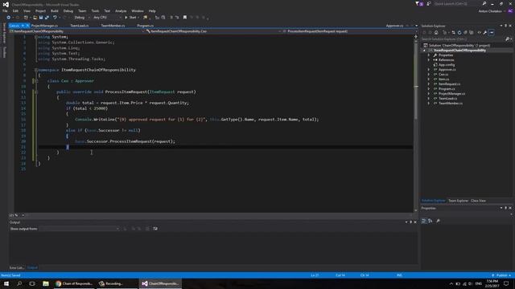Open the Error List bottom tab
The width and height of the screenshot is (515, 289).
pyautogui.click(x=16, y=267)
